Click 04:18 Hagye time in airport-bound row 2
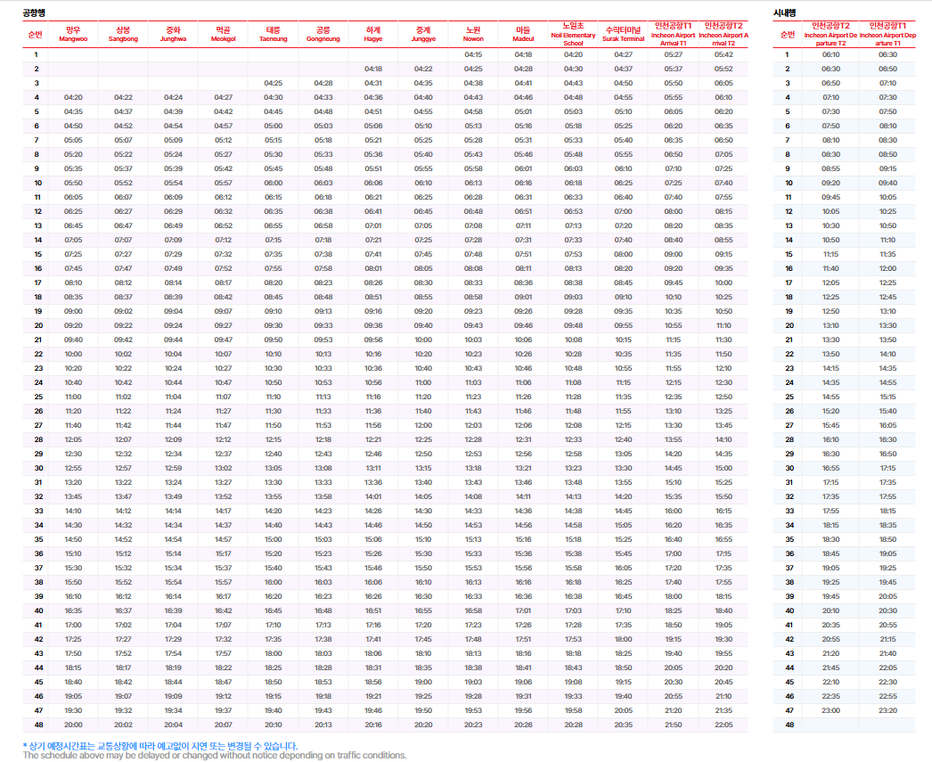 [x=373, y=69]
